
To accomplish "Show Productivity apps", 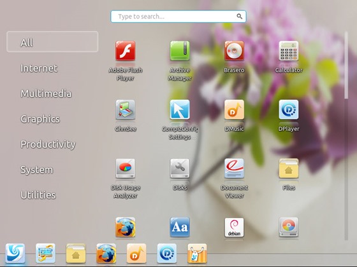I will pos(48,144).
